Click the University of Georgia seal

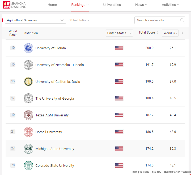28,99
